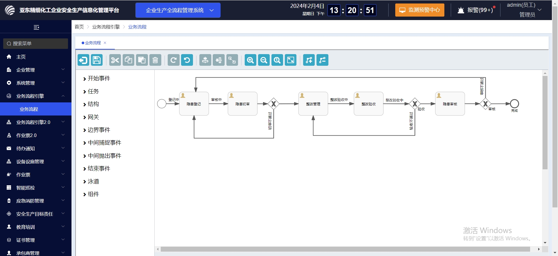This screenshot has height=256, width=558.
Task: Expand the 证书管理 sidebar menu
Action: pyautogui.click(x=36, y=240)
